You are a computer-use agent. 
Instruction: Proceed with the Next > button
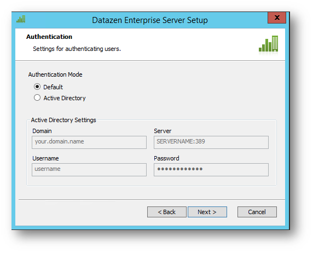(x=207, y=212)
